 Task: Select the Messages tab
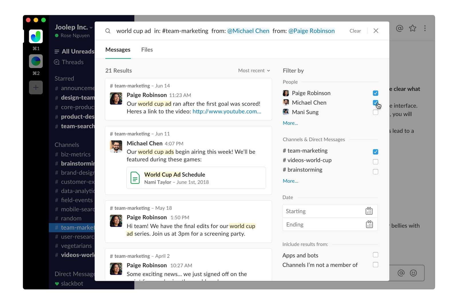point(118,50)
